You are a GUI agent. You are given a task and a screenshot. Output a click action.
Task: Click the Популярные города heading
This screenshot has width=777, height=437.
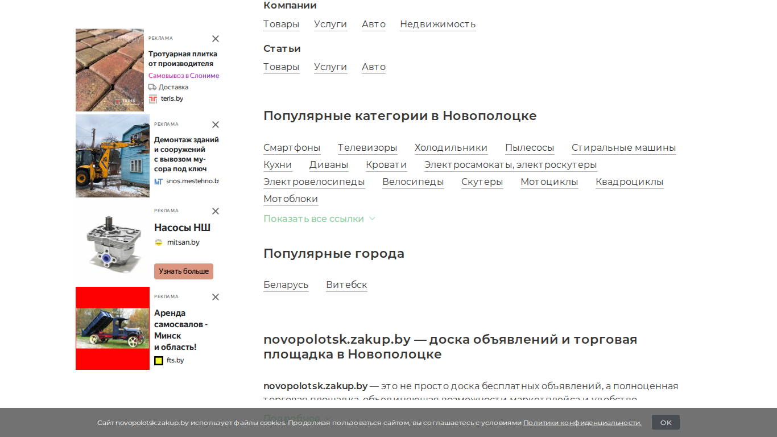pyautogui.click(x=334, y=254)
